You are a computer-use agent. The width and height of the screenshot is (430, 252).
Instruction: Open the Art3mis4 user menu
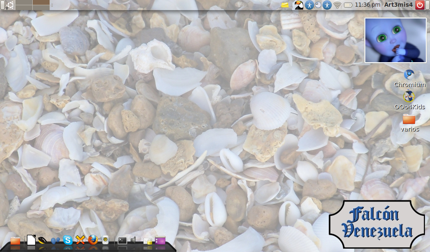(x=398, y=5)
